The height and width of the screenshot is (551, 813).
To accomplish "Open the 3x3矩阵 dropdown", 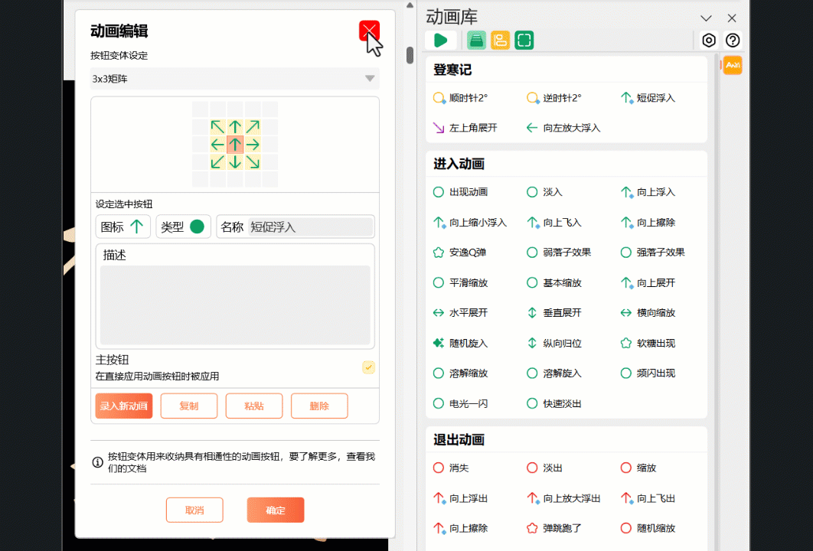I will click(234, 79).
